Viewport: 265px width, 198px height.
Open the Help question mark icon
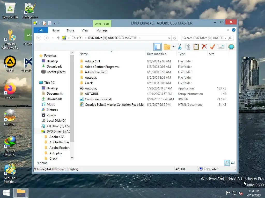click(x=234, y=30)
